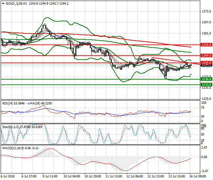Viewport: 213px width, 180px height.
Task: Select the 1261.5 price axis value
Action: pyautogui.click(x=206, y=33)
